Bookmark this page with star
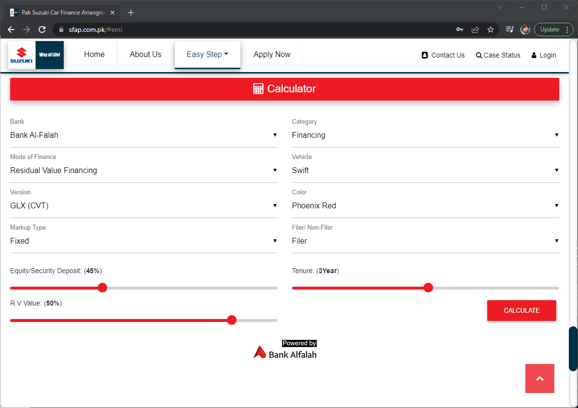This screenshot has width=578, height=408. tap(491, 29)
